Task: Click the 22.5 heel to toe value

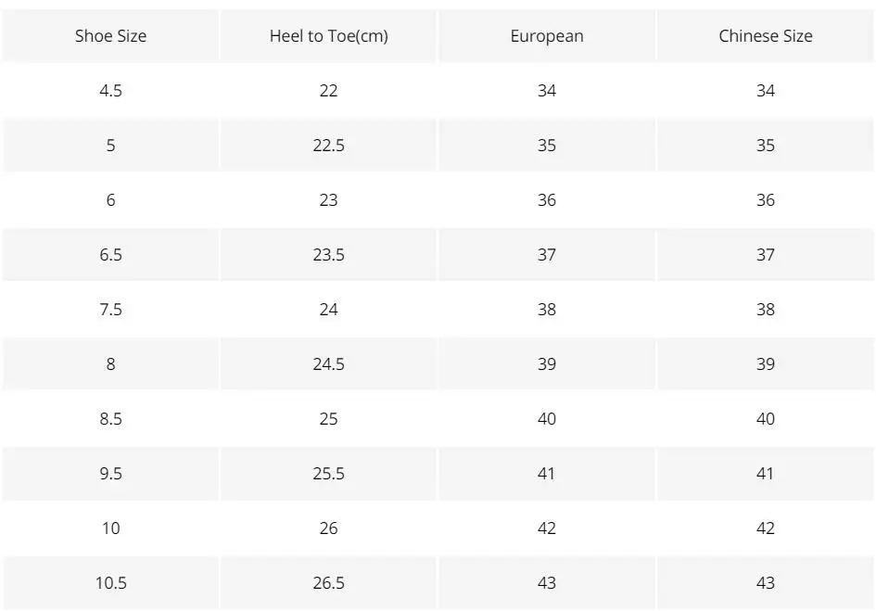Action: point(328,146)
